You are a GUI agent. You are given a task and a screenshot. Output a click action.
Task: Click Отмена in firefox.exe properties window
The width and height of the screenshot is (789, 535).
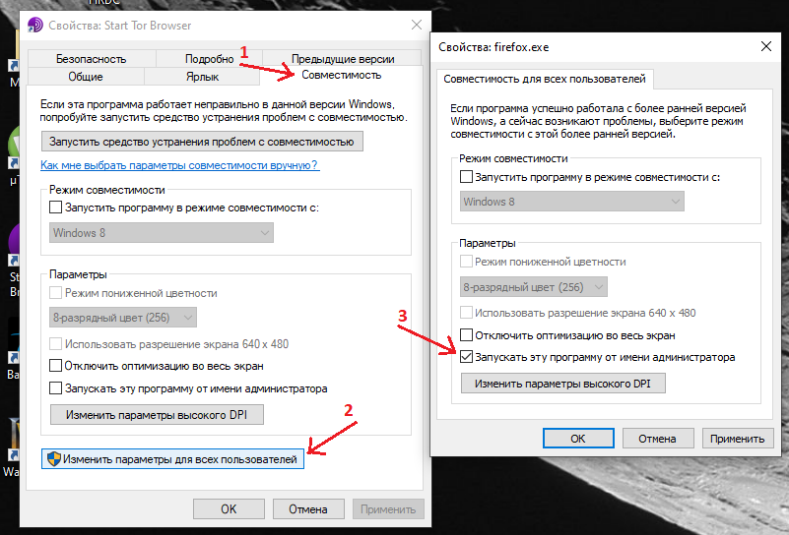[658, 438]
